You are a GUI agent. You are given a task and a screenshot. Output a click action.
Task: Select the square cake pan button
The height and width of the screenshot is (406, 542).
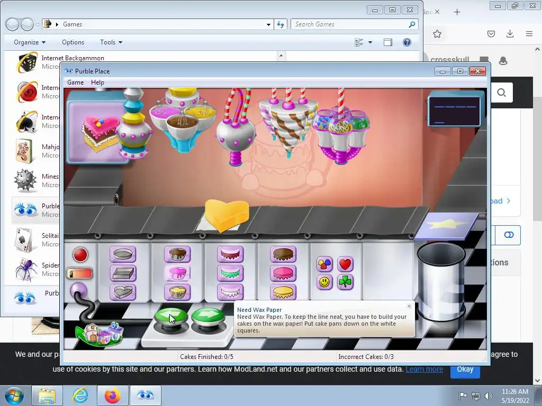tap(123, 273)
